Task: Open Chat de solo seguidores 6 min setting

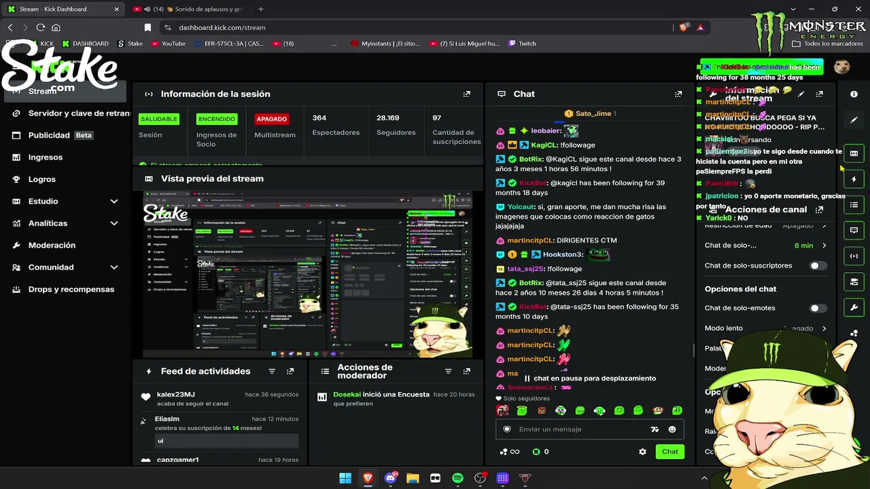Action: tap(766, 245)
